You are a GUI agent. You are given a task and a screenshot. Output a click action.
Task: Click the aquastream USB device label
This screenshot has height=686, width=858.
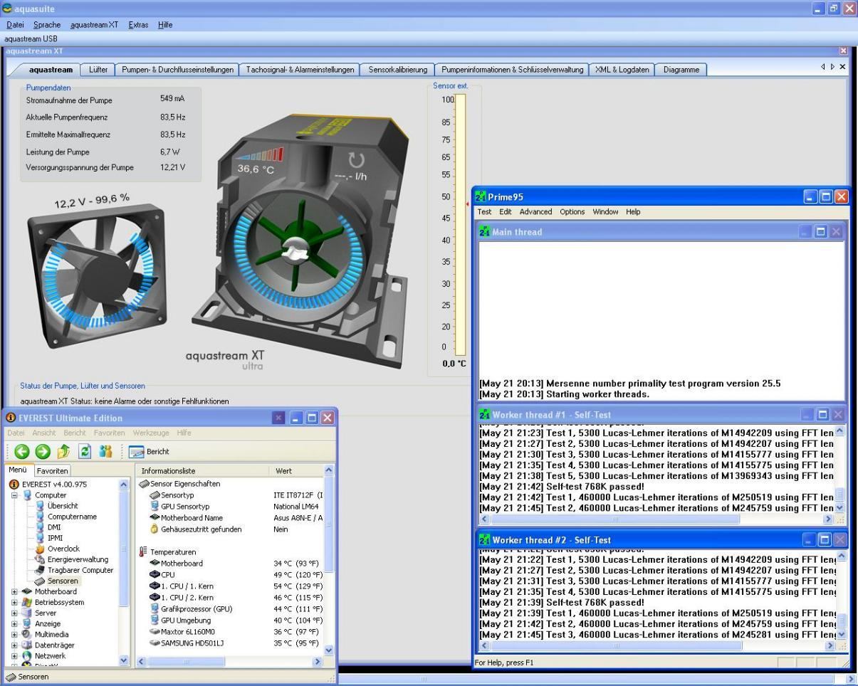(x=31, y=38)
